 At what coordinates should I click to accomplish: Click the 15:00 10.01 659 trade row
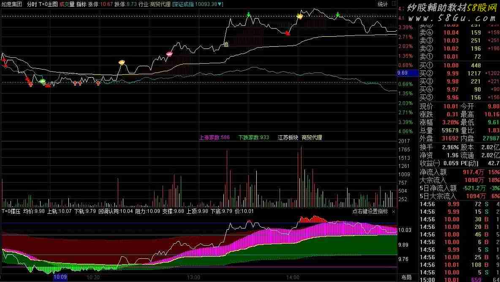(x=459, y=280)
